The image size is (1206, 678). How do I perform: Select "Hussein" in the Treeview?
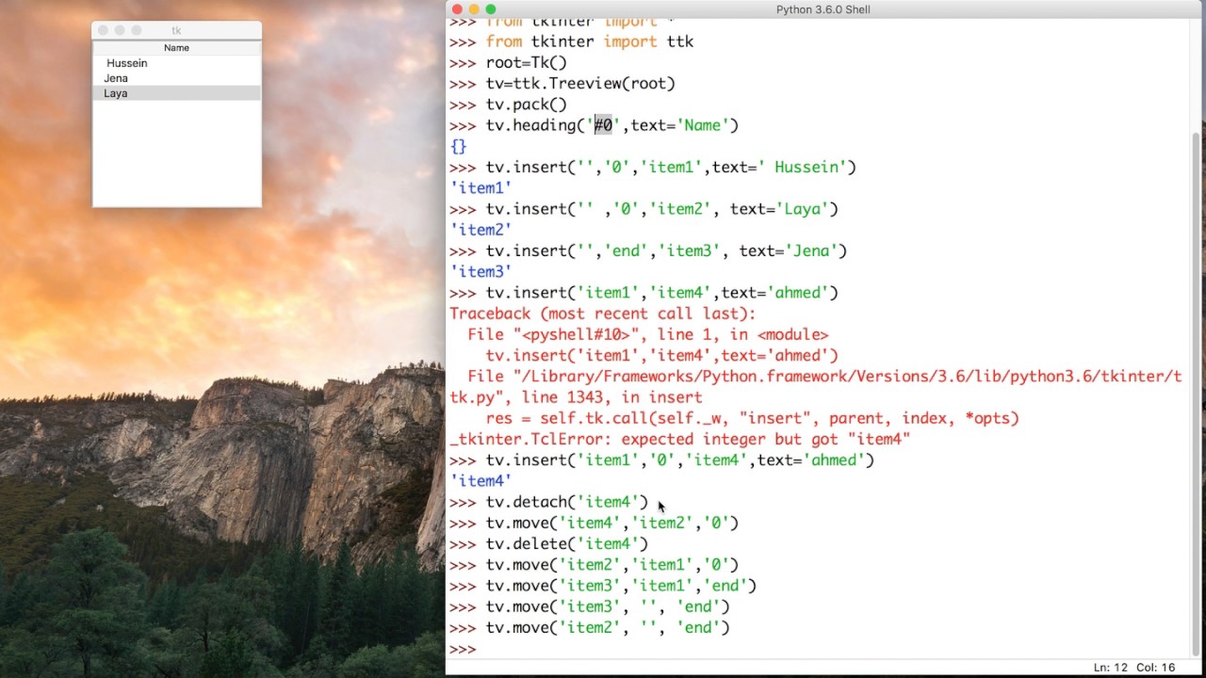click(126, 63)
